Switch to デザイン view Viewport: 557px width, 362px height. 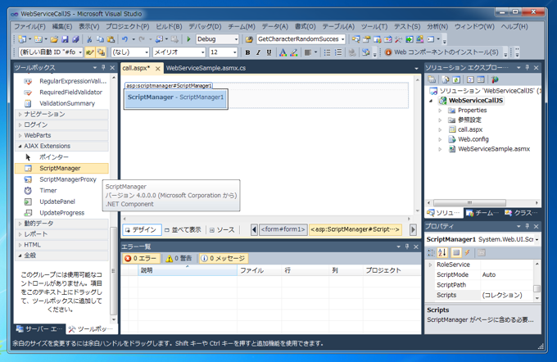click(142, 230)
